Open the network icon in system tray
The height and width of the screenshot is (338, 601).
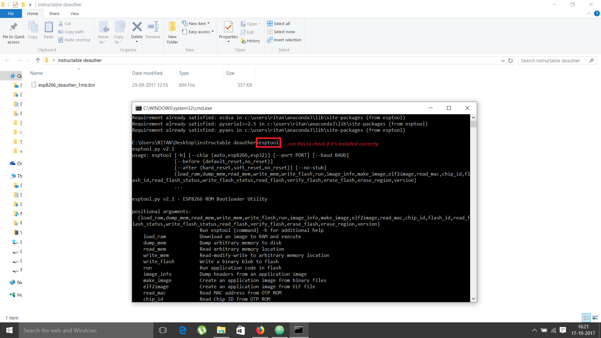click(x=553, y=330)
